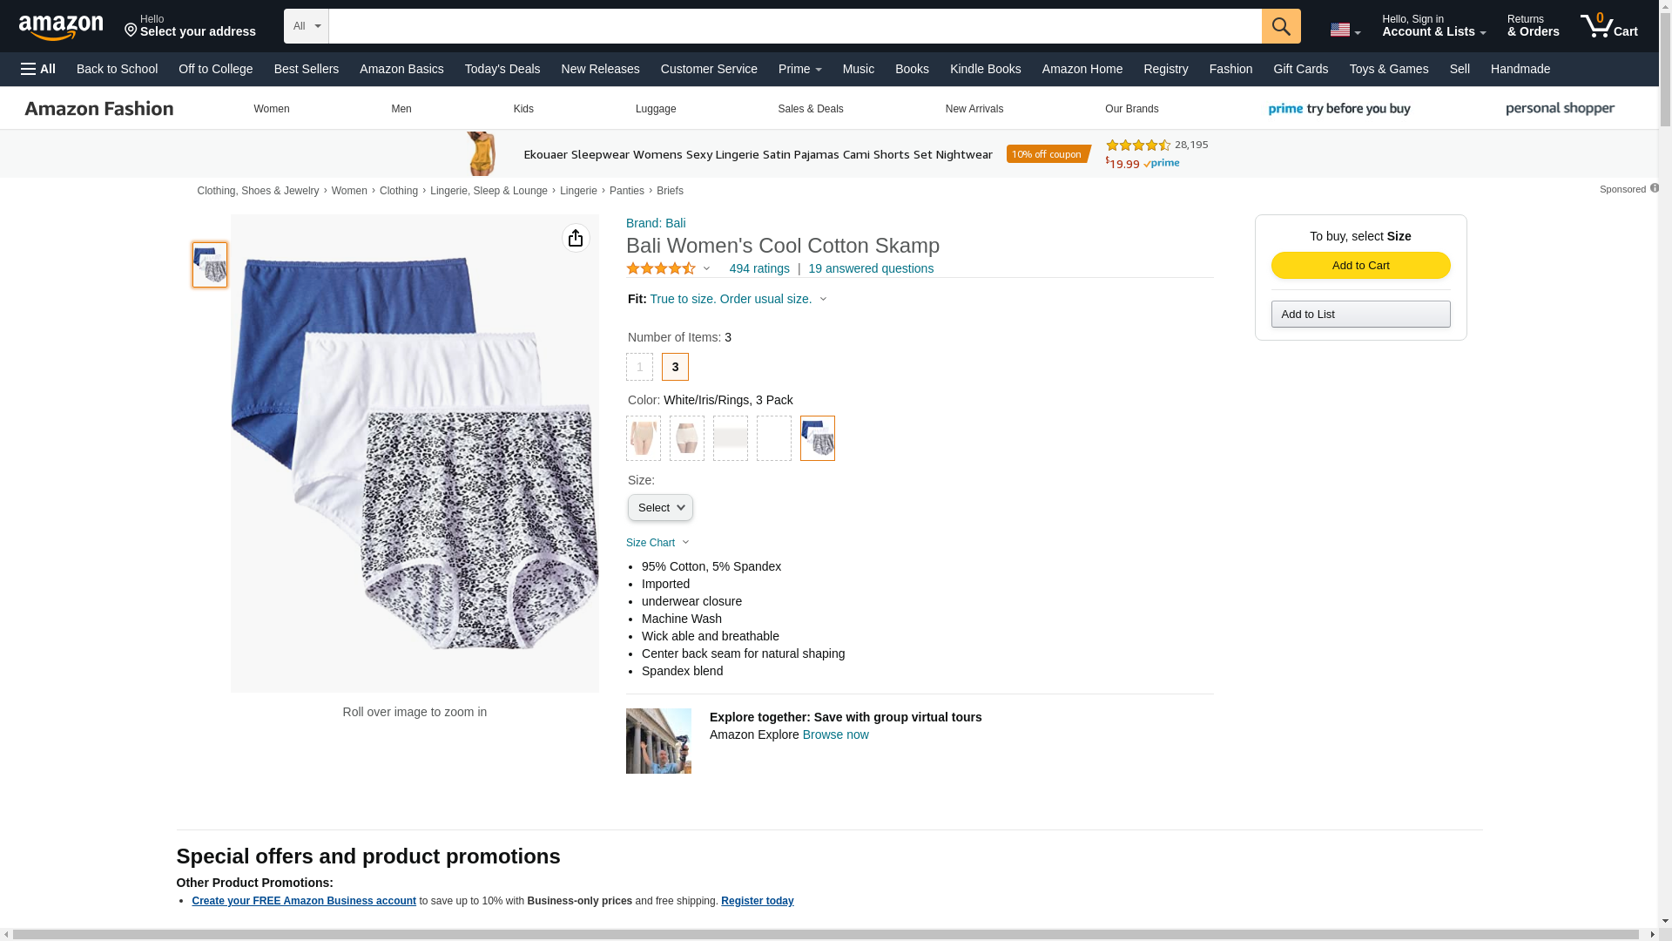Expand the Size Select dropdown
Image resolution: width=1672 pixels, height=941 pixels.
660,508
